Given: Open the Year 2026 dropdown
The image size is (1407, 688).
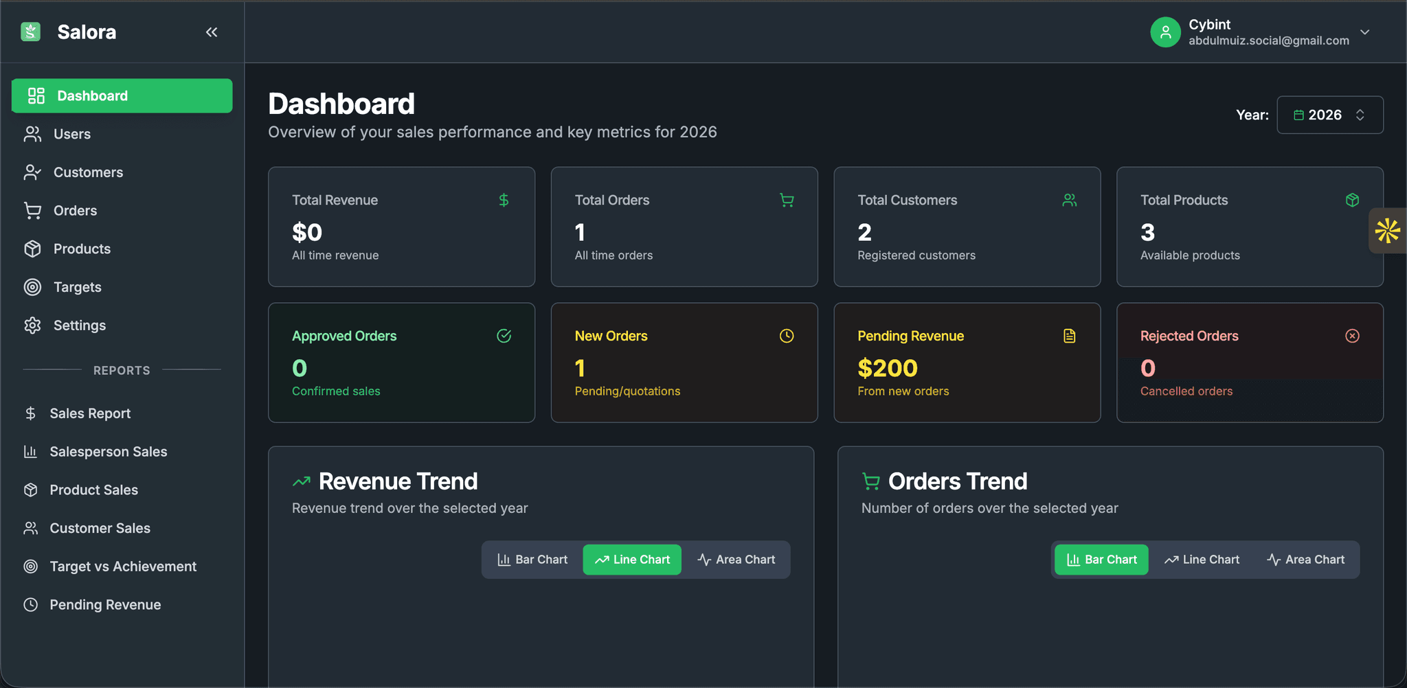Looking at the screenshot, I should coord(1329,115).
